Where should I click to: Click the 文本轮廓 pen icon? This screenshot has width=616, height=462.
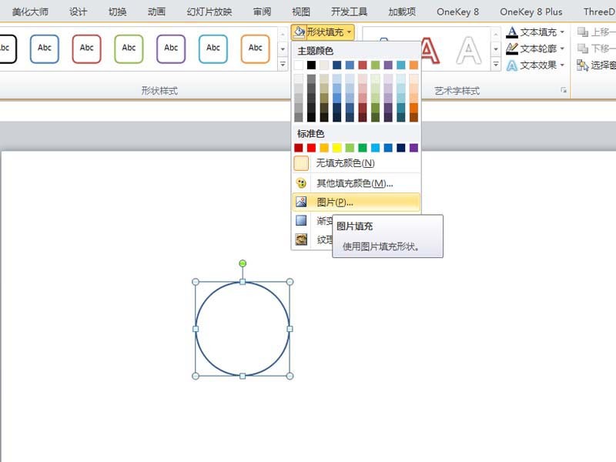pos(512,49)
